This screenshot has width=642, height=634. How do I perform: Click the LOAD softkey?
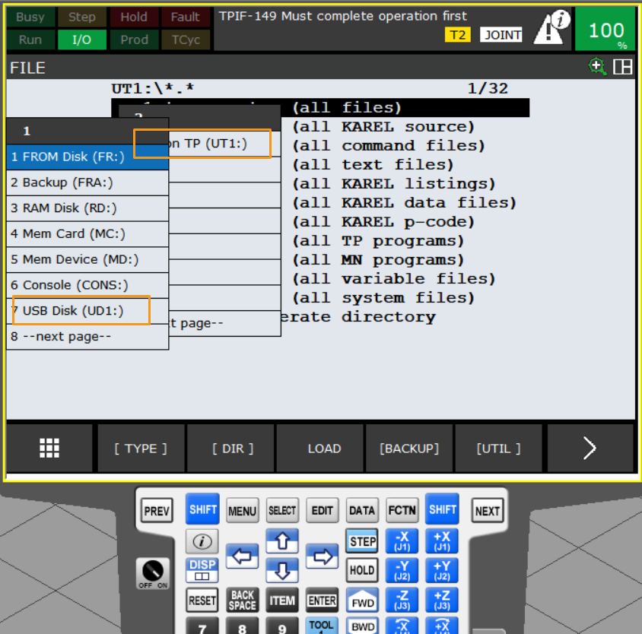tap(324, 449)
